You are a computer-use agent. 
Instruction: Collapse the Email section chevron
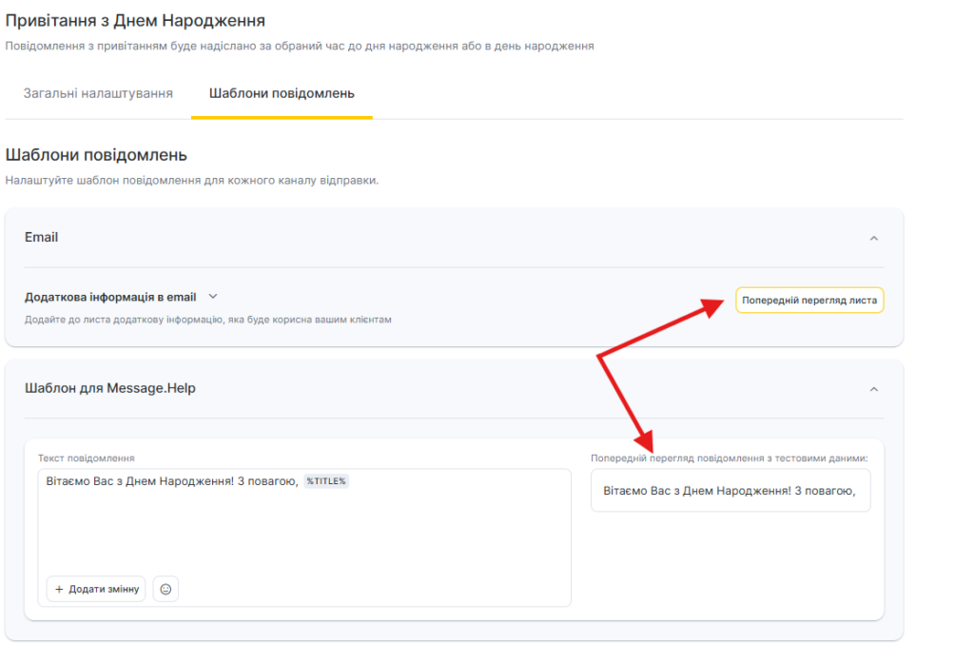[x=873, y=238]
